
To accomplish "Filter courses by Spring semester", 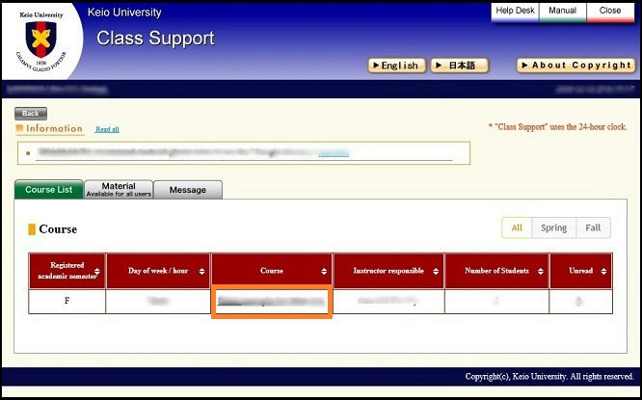I will [553, 227].
